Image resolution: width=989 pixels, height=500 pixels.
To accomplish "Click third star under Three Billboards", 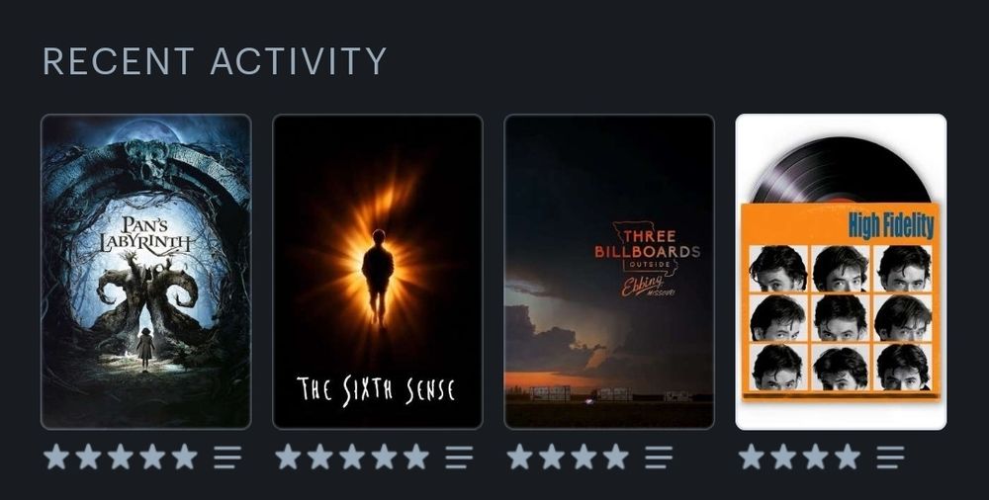I will coord(584,457).
